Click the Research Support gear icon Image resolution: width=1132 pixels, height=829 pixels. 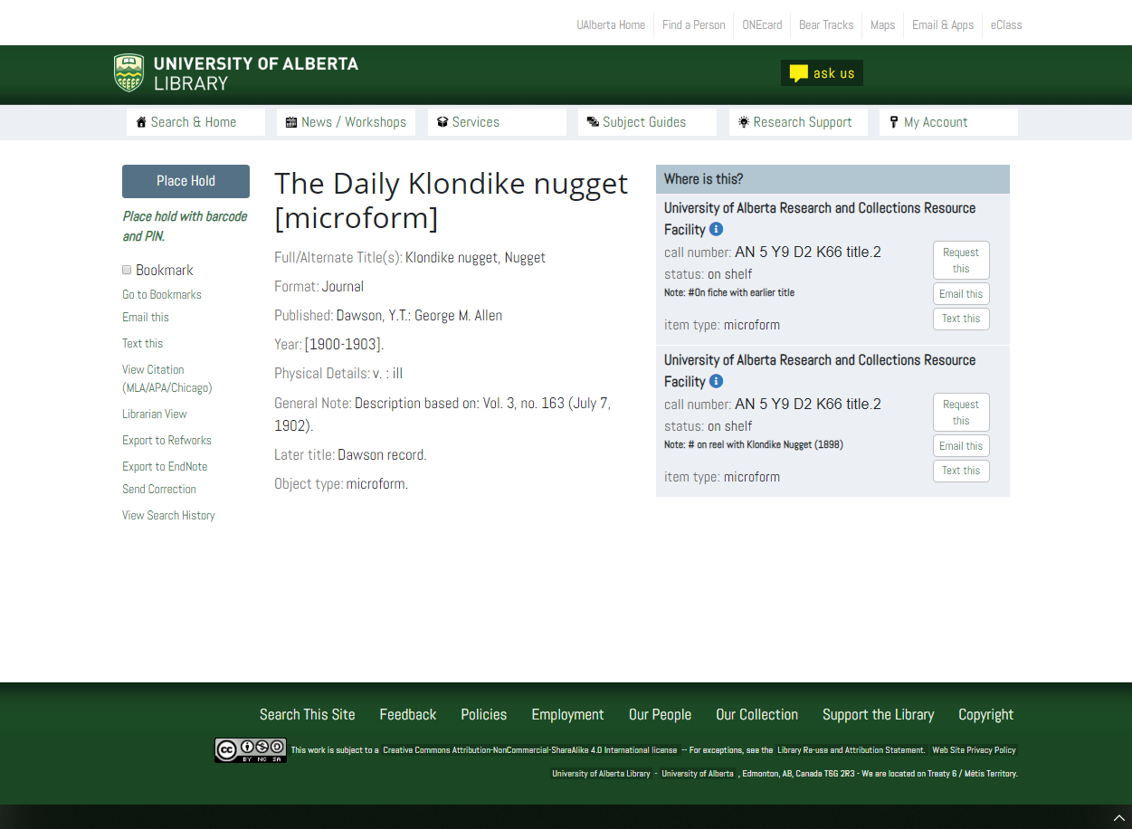tap(744, 121)
